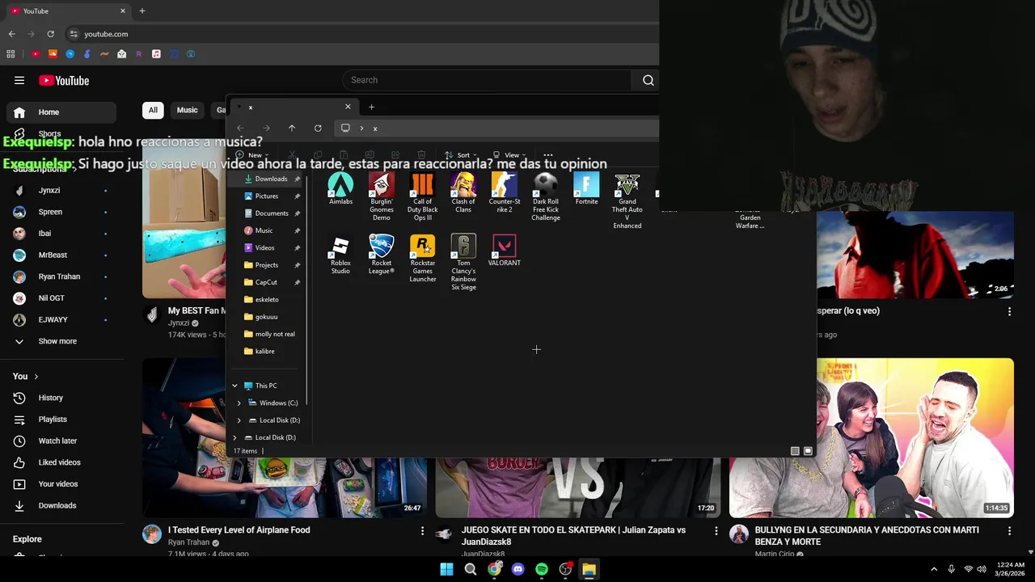Screen dimensions: 1035x582
Task: Open YouTube hamburger guide menu
Action: (19, 80)
